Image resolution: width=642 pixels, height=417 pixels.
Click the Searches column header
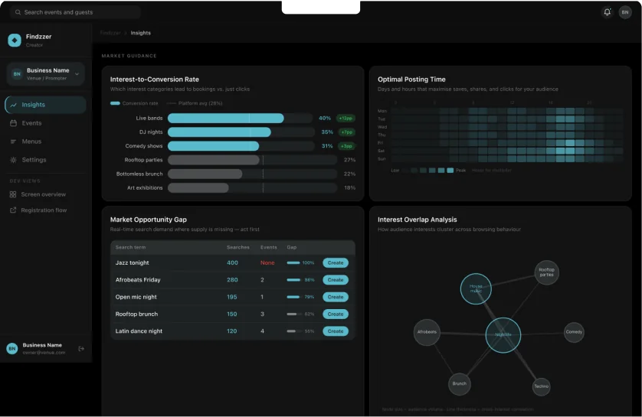point(238,247)
